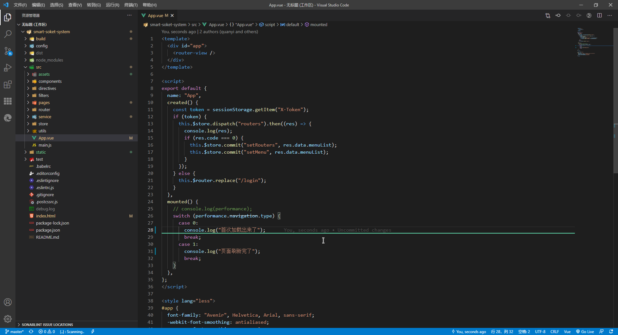The height and width of the screenshot is (335, 618).
Task: Open the 查看(V) menu
Action: click(75, 5)
